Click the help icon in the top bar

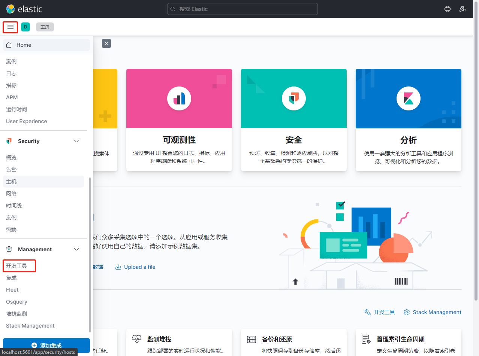click(447, 9)
